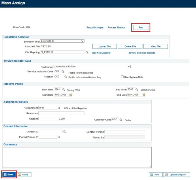The image size is (196, 180).
Task: Open the Report Manager link
Action: click(x=95, y=28)
